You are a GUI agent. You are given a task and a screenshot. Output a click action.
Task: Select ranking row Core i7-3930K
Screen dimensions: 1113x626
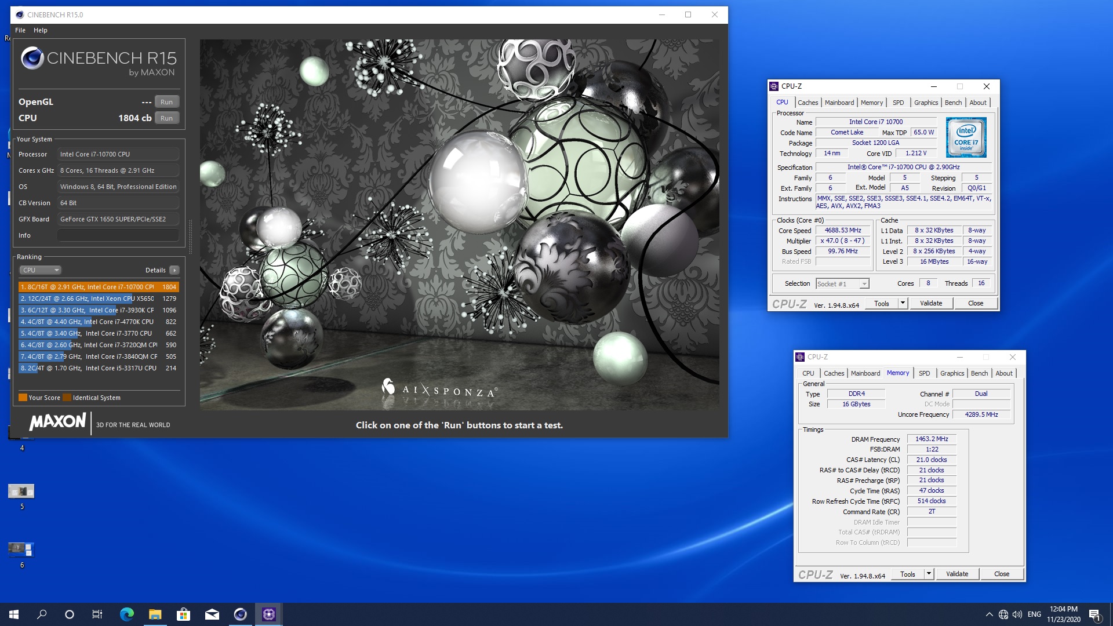[x=99, y=310]
